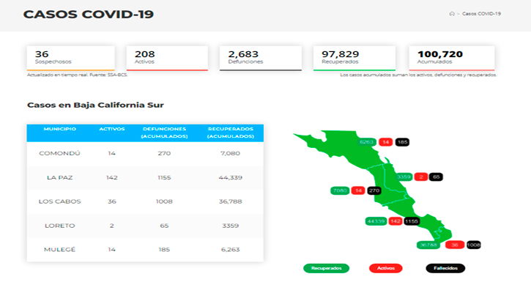Click the Fallecidos black legend button

click(x=445, y=268)
